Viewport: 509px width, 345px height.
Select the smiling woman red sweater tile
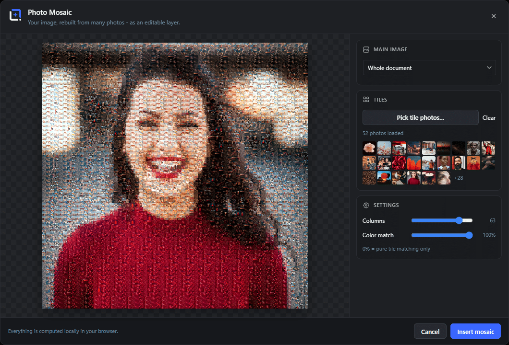[x=414, y=178]
